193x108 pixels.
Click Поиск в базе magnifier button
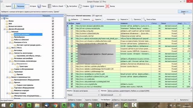(x=149, y=19)
